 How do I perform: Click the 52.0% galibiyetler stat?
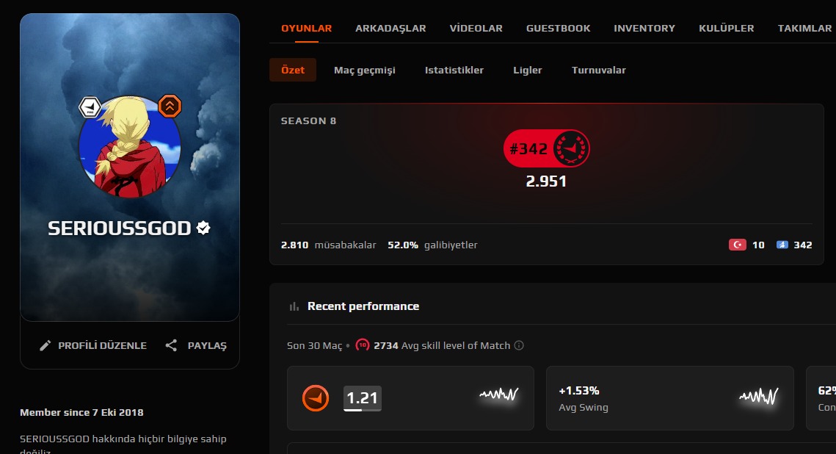click(432, 245)
